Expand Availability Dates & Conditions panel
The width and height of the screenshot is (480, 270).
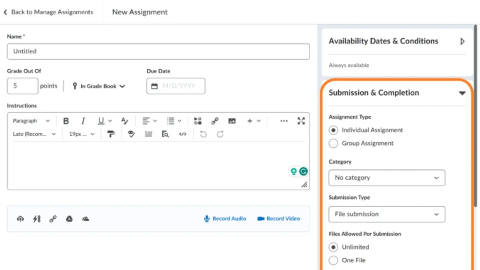click(x=462, y=41)
